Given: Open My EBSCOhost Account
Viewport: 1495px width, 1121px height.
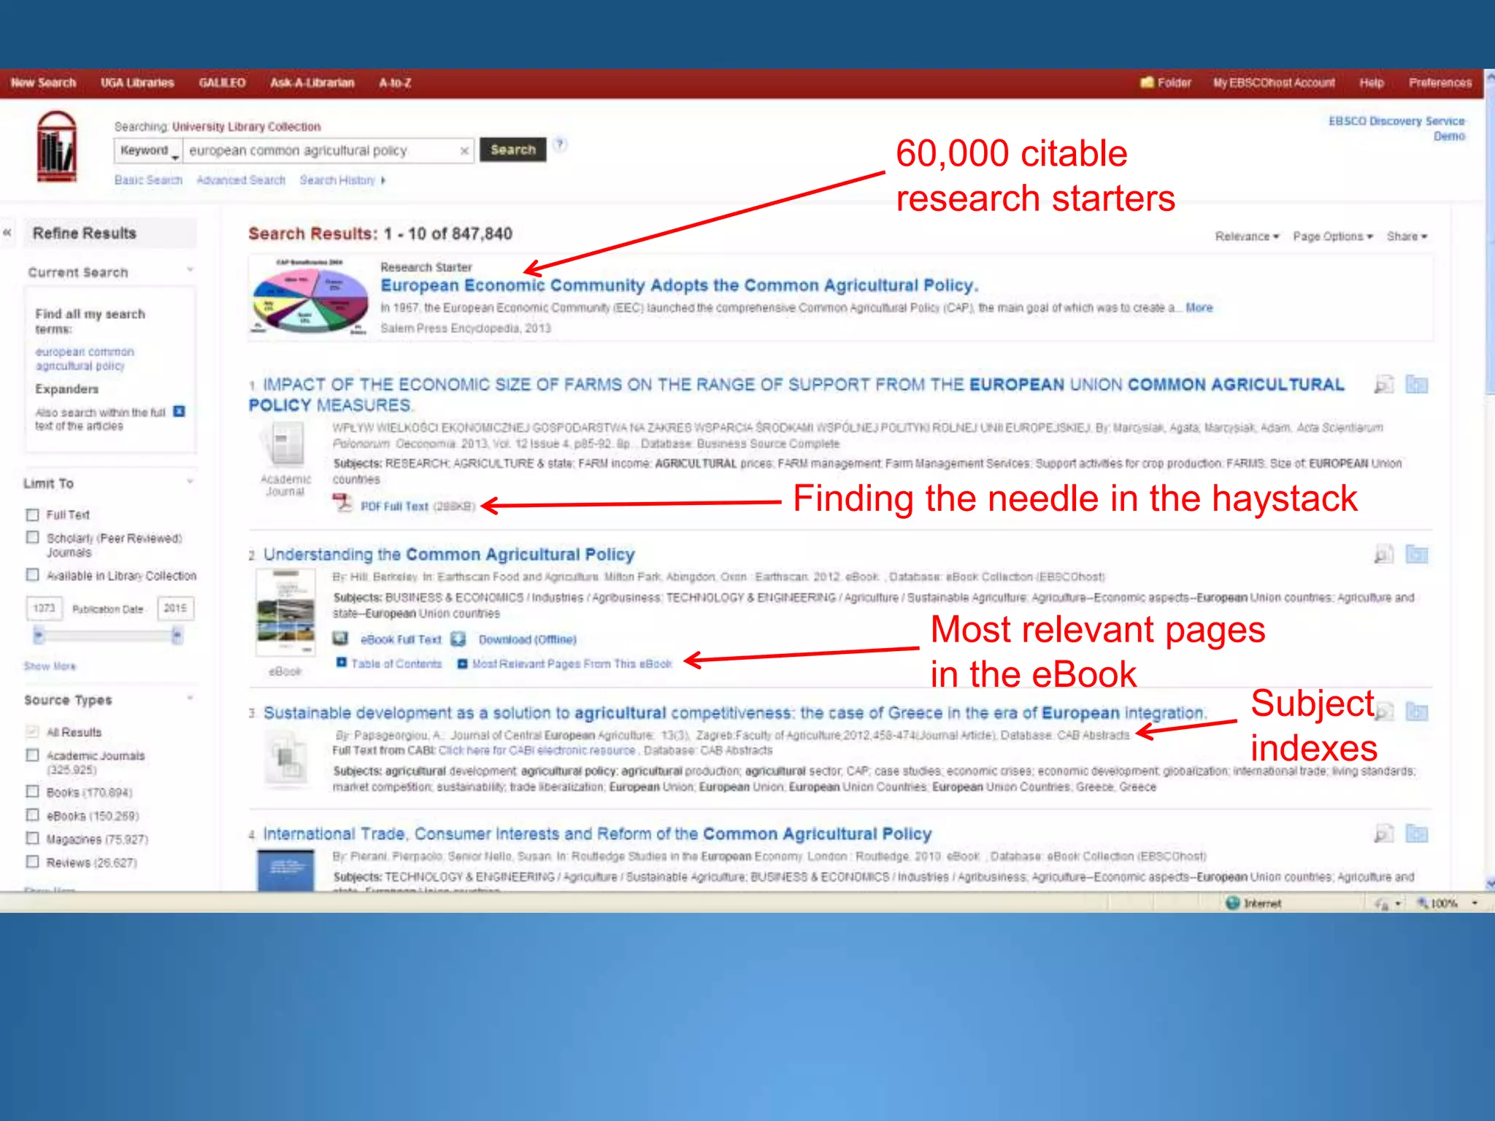Looking at the screenshot, I should [x=1274, y=82].
